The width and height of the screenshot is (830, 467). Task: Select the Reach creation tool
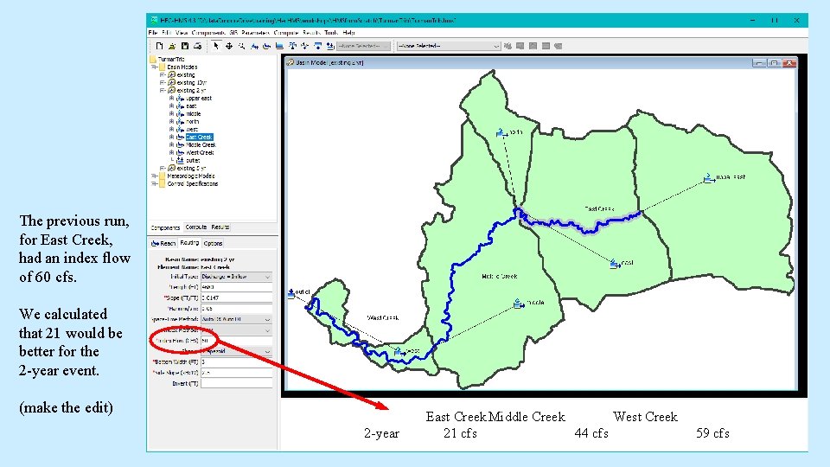coord(267,46)
